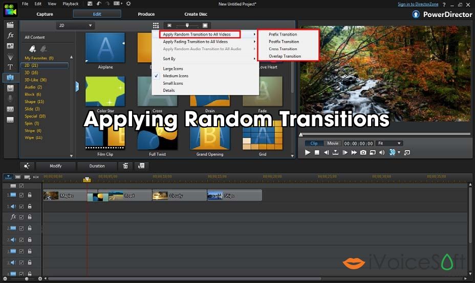Click the add new tag icon

[x=32, y=49]
